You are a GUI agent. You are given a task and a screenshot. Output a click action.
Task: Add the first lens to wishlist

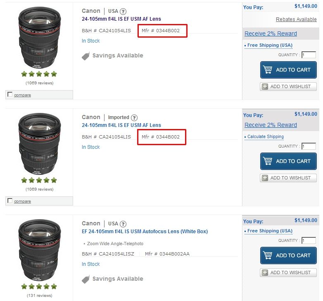pyautogui.click(x=288, y=86)
